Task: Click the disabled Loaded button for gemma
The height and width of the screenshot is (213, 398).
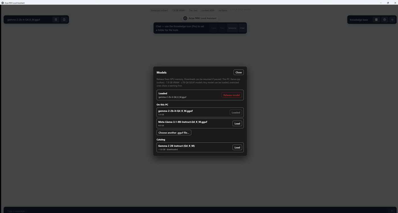Action: [x=236, y=112]
